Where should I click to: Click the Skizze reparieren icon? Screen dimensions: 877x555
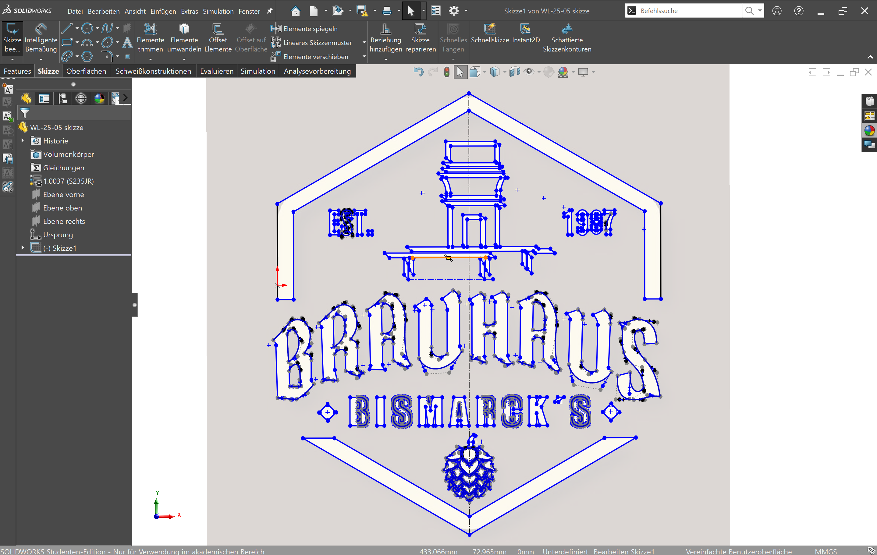coord(420,29)
